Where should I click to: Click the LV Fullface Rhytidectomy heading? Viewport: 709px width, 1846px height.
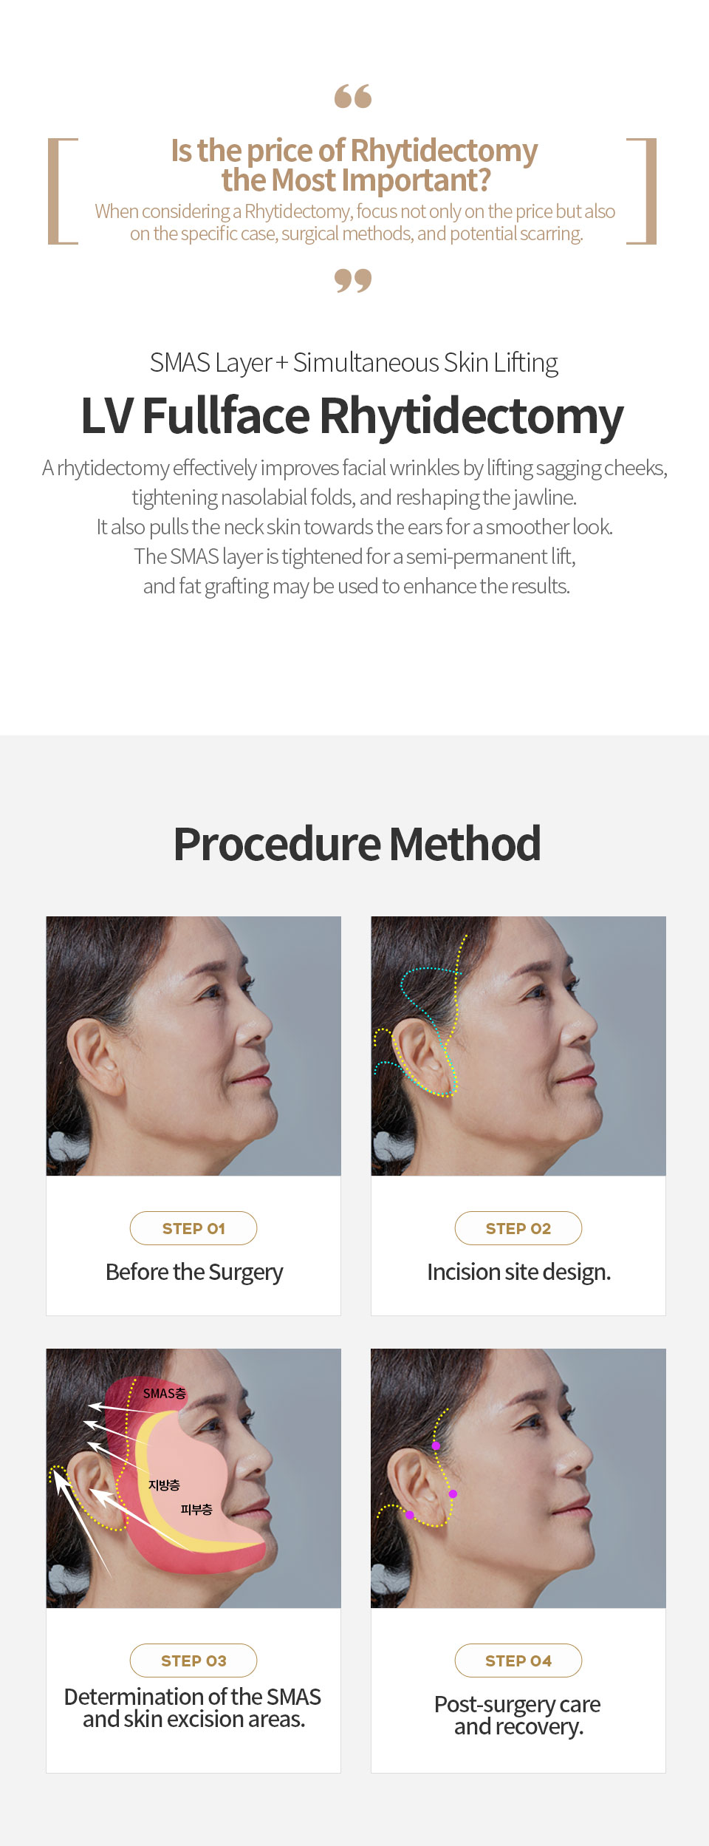352,415
